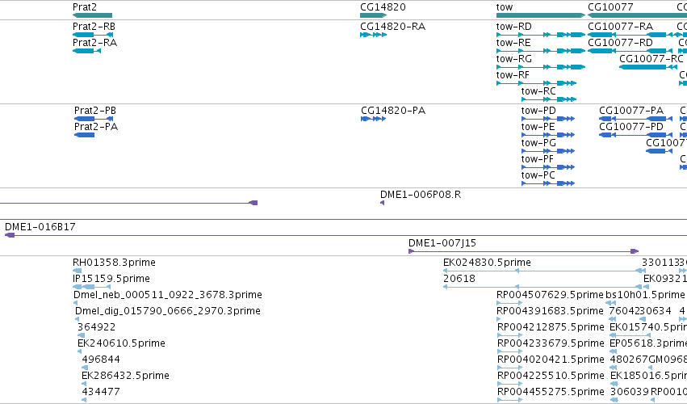687x404 pixels.
Task: Click the DME1-007J15 clone span line
Action: click(524, 251)
